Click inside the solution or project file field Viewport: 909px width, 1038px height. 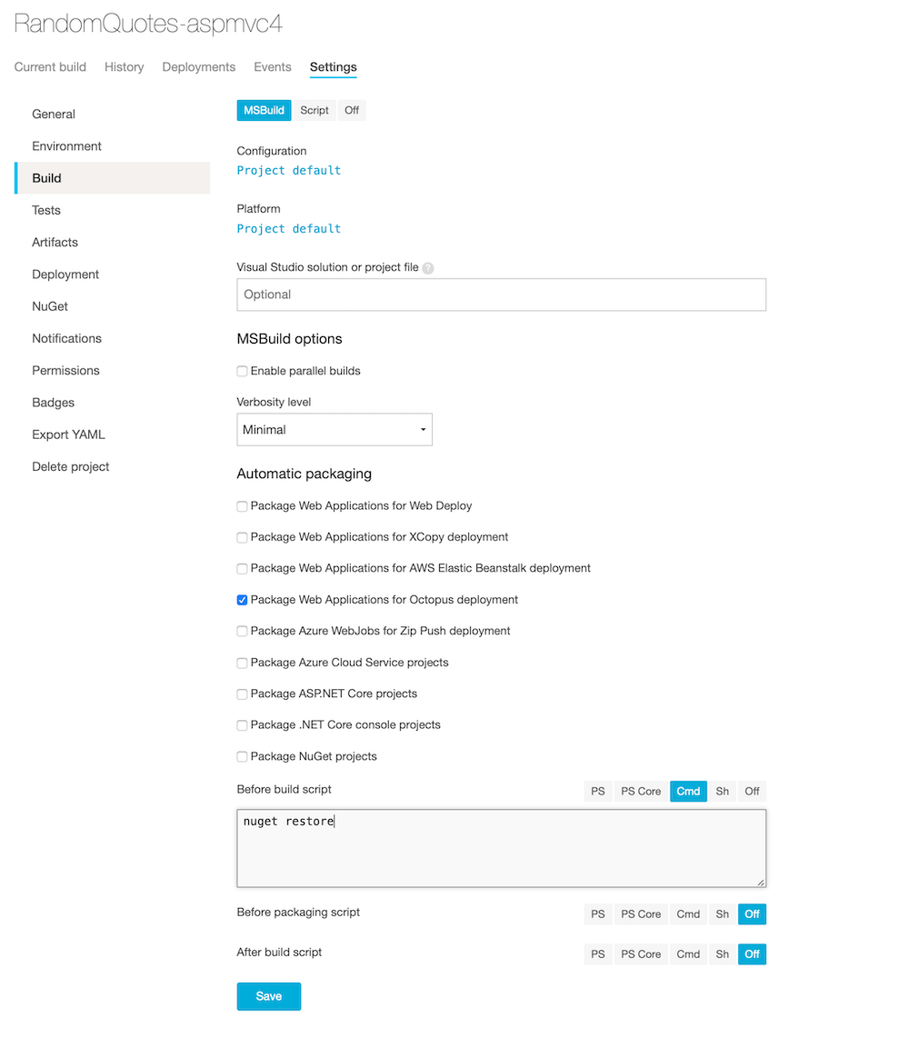501,294
